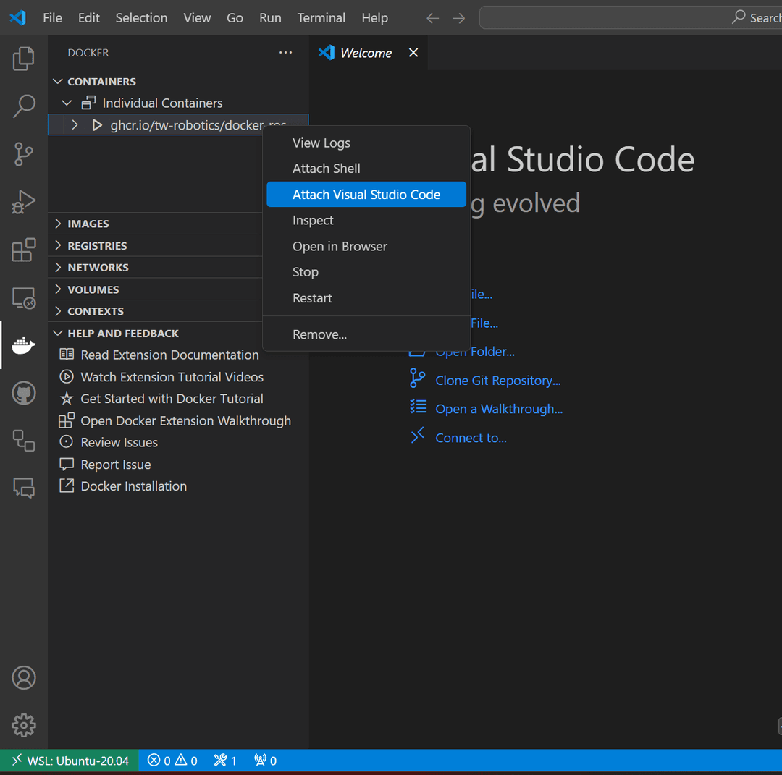This screenshot has height=775, width=782.
Task: Open the Extensions view icon
Action: 24,250
